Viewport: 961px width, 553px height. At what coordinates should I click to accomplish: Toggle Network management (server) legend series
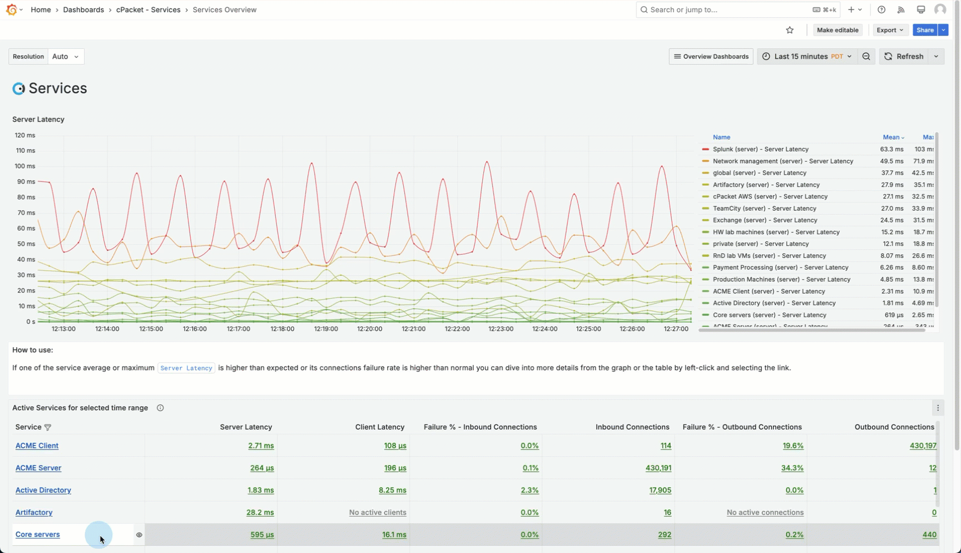tap(783, 161)
